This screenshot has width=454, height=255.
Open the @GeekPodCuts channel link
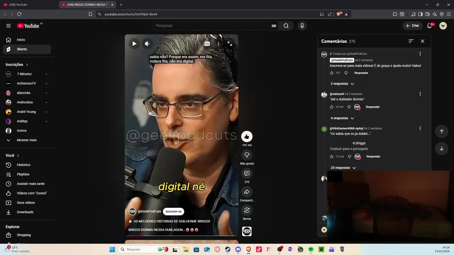click(149, 211)
